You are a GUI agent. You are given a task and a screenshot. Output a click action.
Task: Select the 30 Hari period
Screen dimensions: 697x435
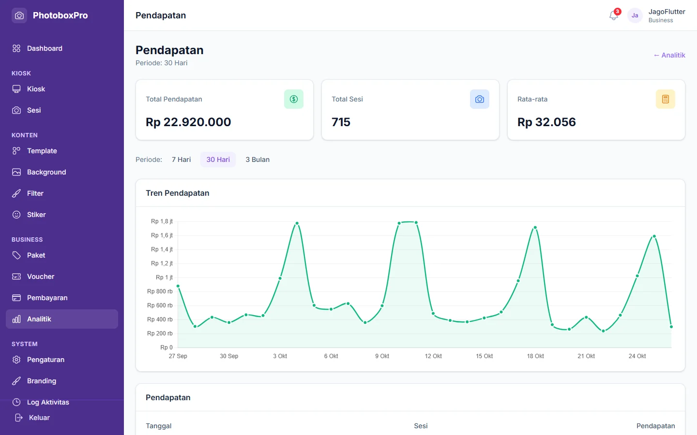[x=218, y=159]
